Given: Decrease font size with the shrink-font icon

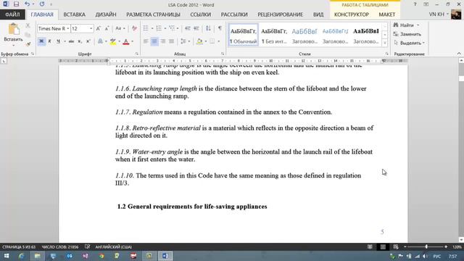Looking at the screenshot, I should tap(107, 28).
